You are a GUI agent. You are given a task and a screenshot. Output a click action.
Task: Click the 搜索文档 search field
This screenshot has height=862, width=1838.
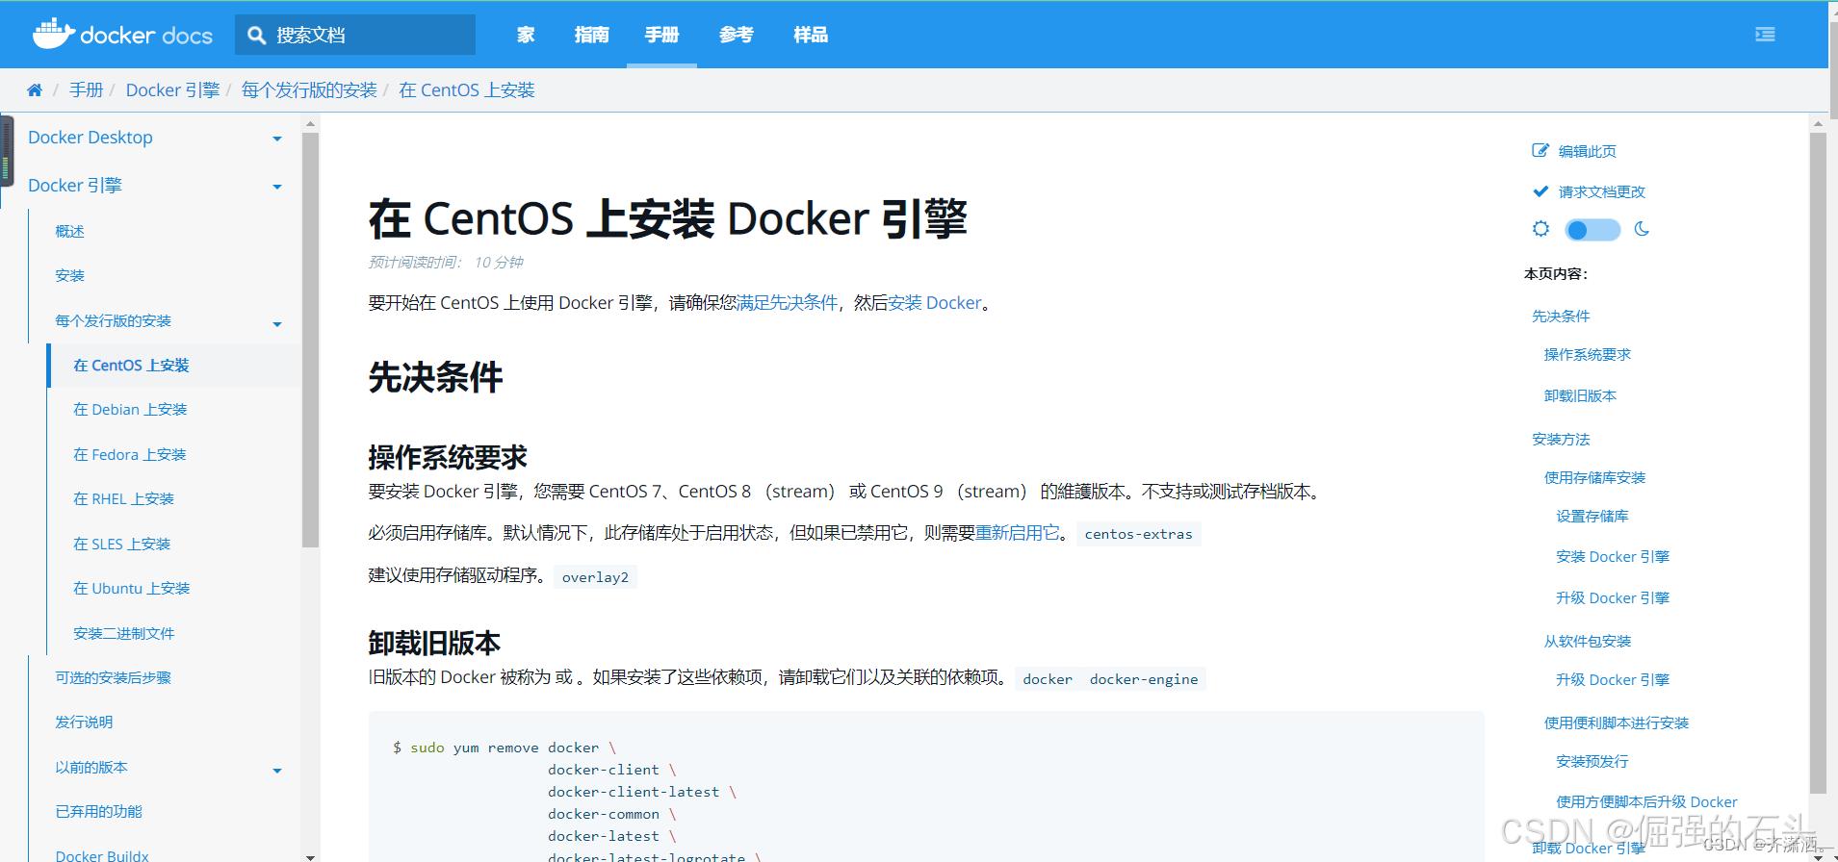pos(355,35)
